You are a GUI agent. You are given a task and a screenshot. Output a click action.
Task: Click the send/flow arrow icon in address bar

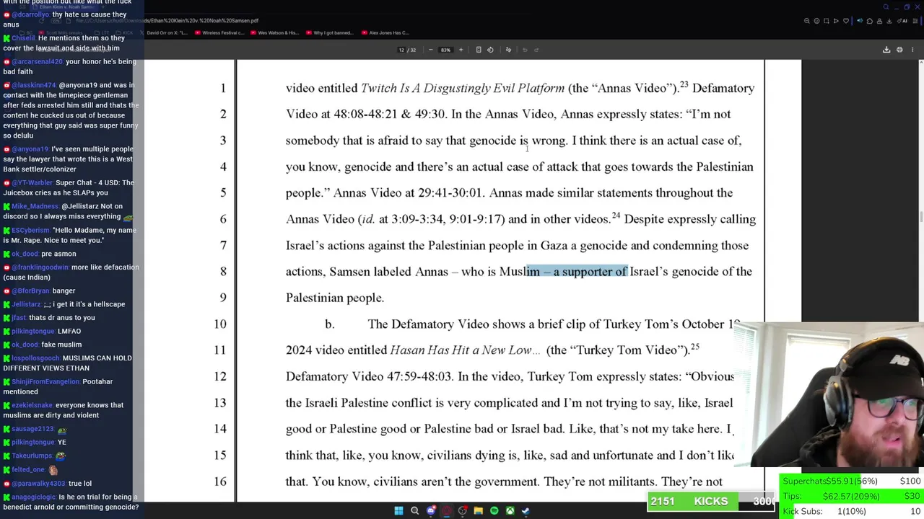click(x=836, y=21)
